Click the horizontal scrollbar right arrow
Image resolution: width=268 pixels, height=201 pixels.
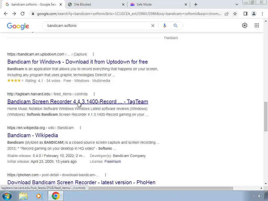point(261,188)
